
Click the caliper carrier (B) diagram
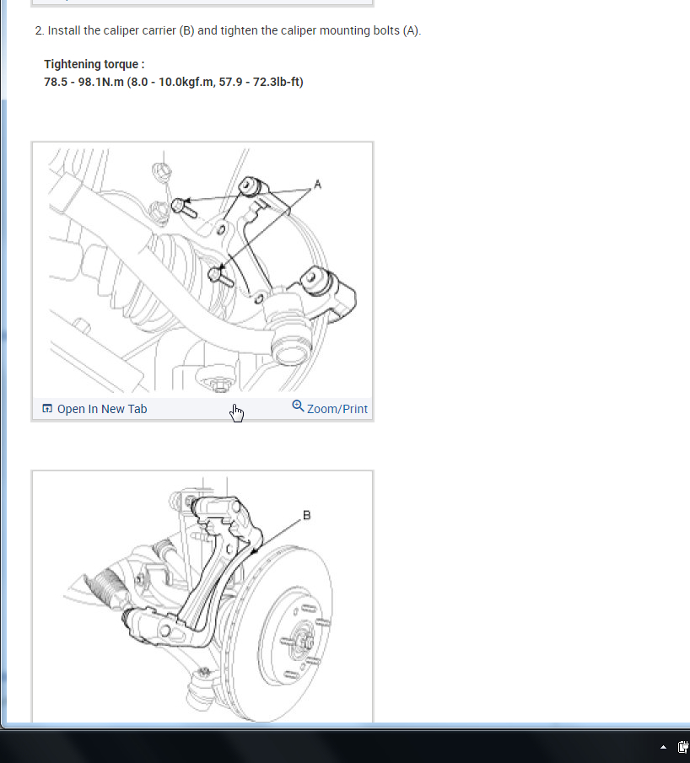202,597
